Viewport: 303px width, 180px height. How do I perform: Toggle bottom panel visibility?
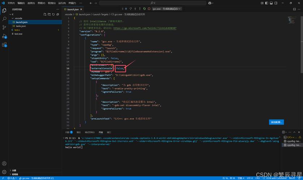[x=271, y=3]
